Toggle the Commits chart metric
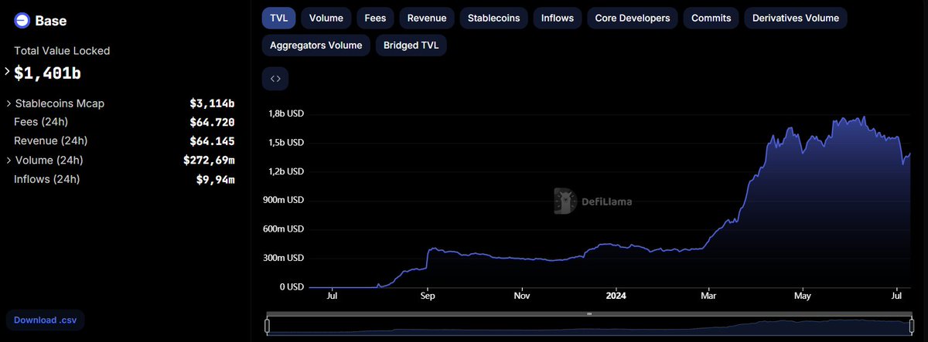The image size is (928, 342). (x=711, y=18)
